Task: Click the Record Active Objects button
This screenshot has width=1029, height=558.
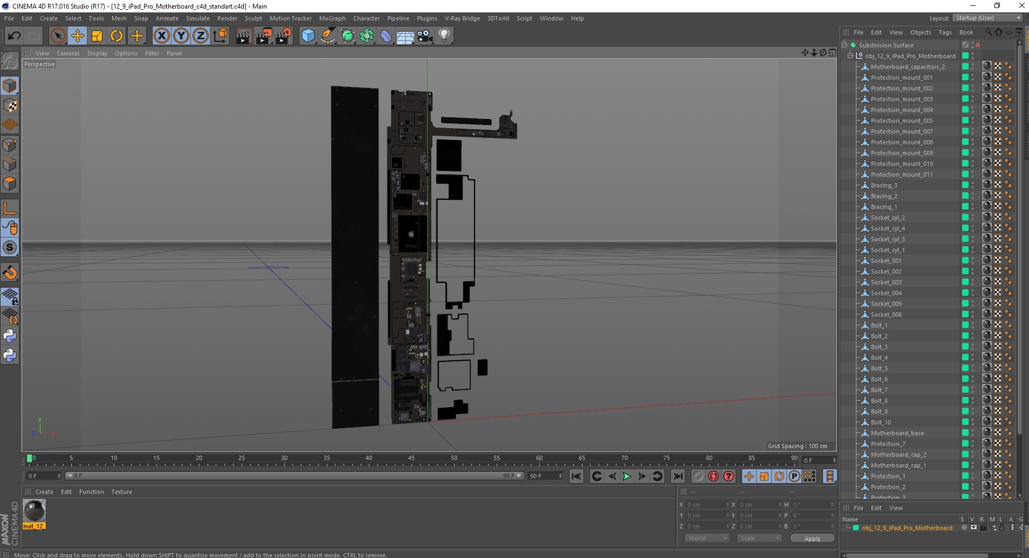Action: click(698, 476)
